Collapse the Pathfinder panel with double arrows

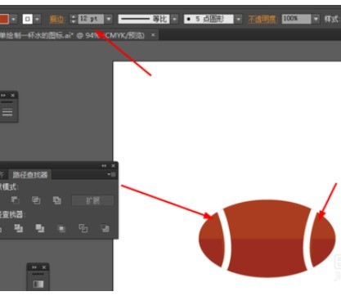104,166
